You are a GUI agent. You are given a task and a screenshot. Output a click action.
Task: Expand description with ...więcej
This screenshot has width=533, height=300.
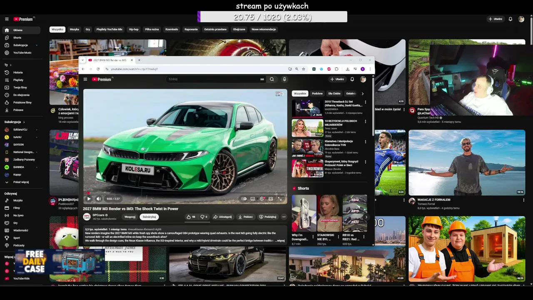[280, 241]
